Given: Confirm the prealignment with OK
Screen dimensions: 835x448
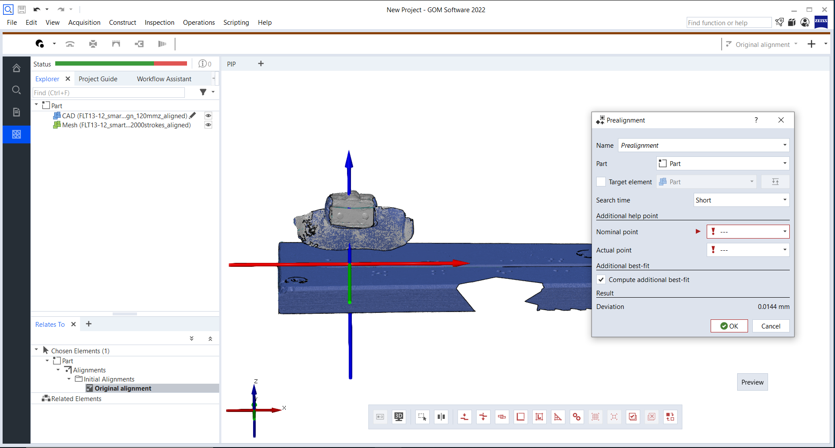Looking at the screenshot, I should (x=729, y=326).
